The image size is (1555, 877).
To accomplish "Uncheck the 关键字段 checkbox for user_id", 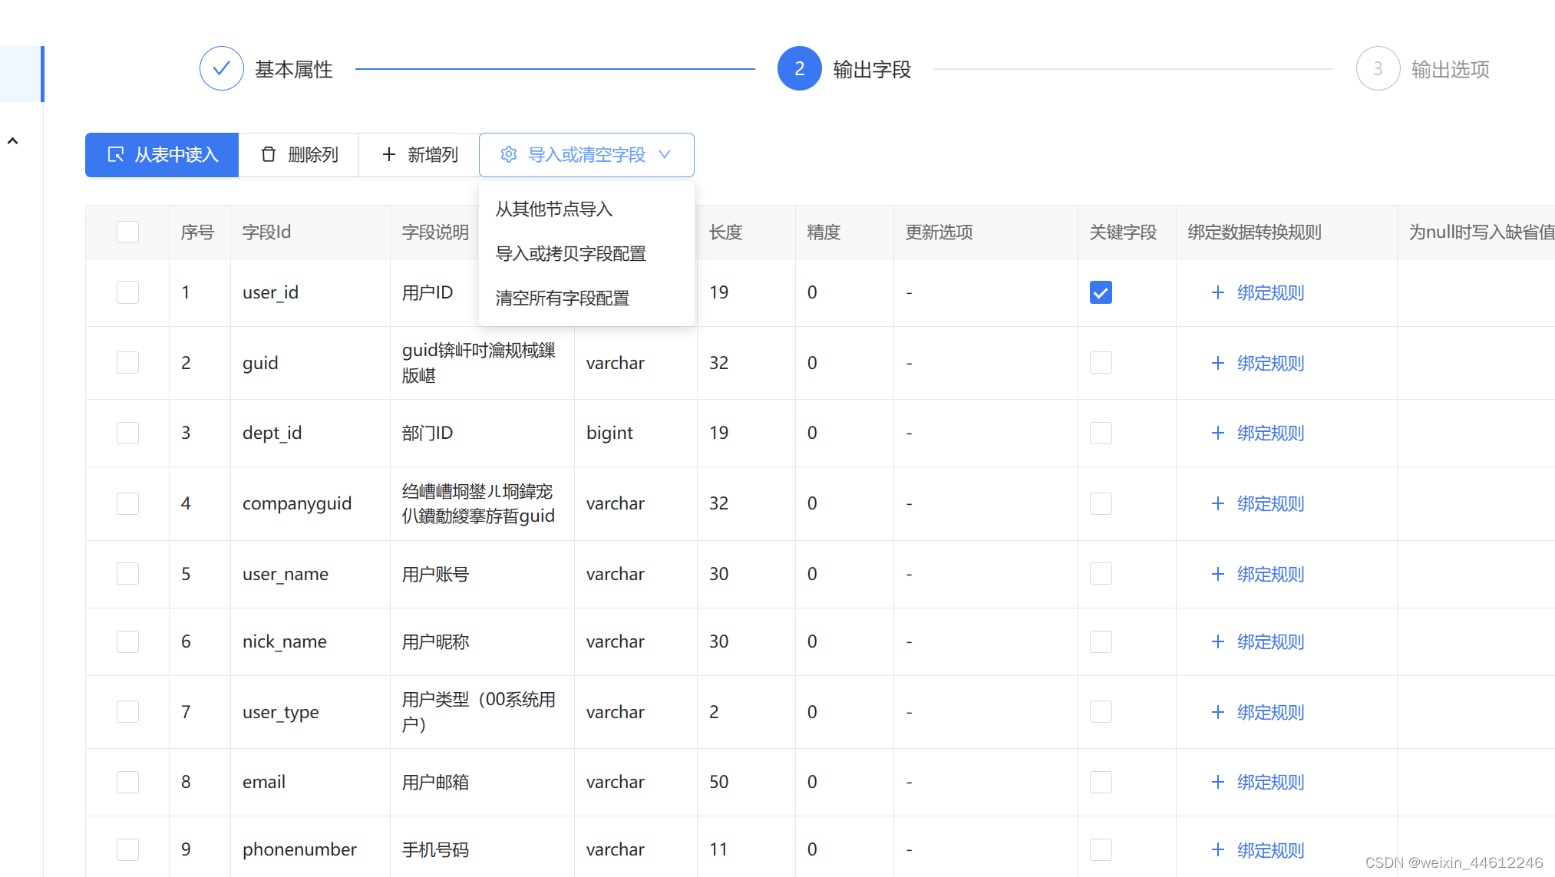I will click(x=1101, y=292).
